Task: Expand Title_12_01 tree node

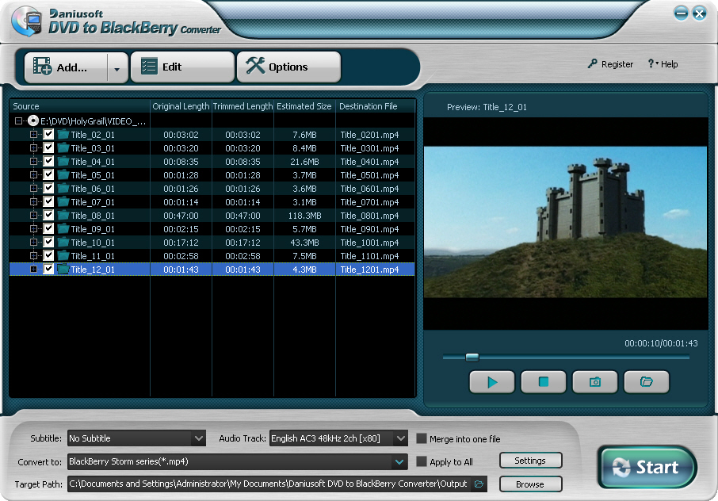Action: (33, 269)
